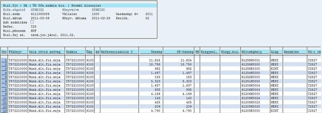The image size is (322, 113).
Task: Click the Kiegyenl. column header
Action: pos(210,52)
